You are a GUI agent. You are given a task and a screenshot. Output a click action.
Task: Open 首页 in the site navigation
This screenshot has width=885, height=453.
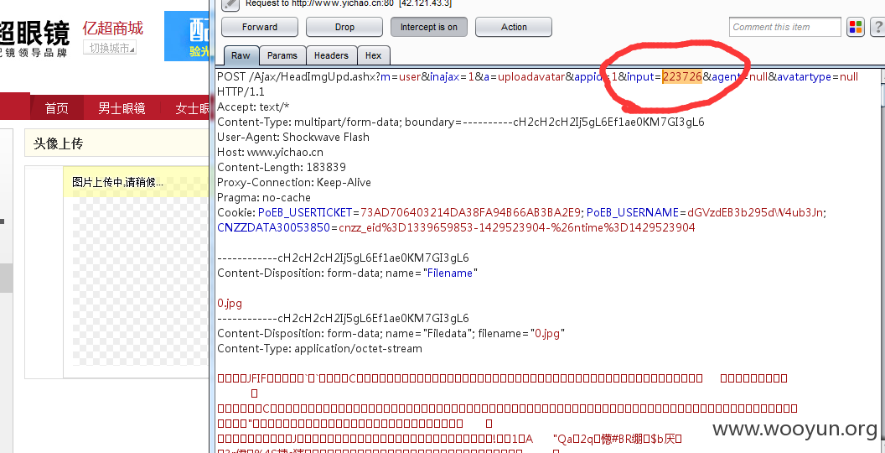56,108
